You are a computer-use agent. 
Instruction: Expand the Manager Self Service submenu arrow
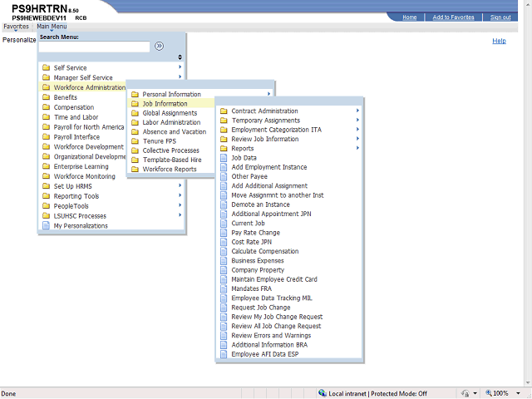180,77
